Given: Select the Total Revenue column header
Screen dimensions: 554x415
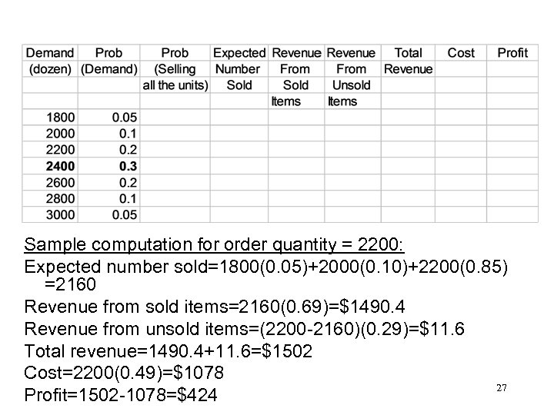Looking at the screenshot, I should pos(408,61).
